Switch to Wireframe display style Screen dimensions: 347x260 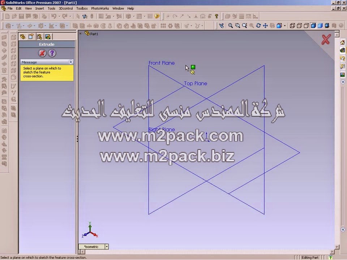coord(292,26)
